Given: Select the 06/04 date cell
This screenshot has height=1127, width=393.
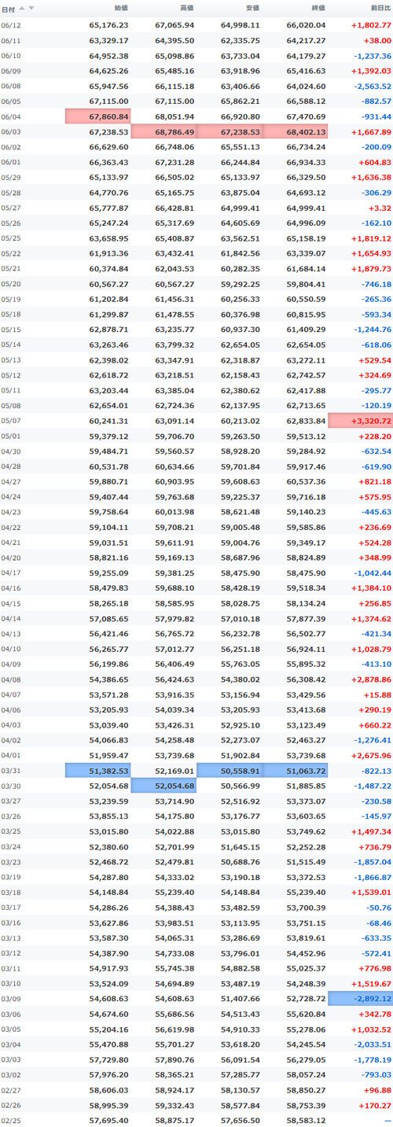Looking at the screenshot, I should 11,116.
